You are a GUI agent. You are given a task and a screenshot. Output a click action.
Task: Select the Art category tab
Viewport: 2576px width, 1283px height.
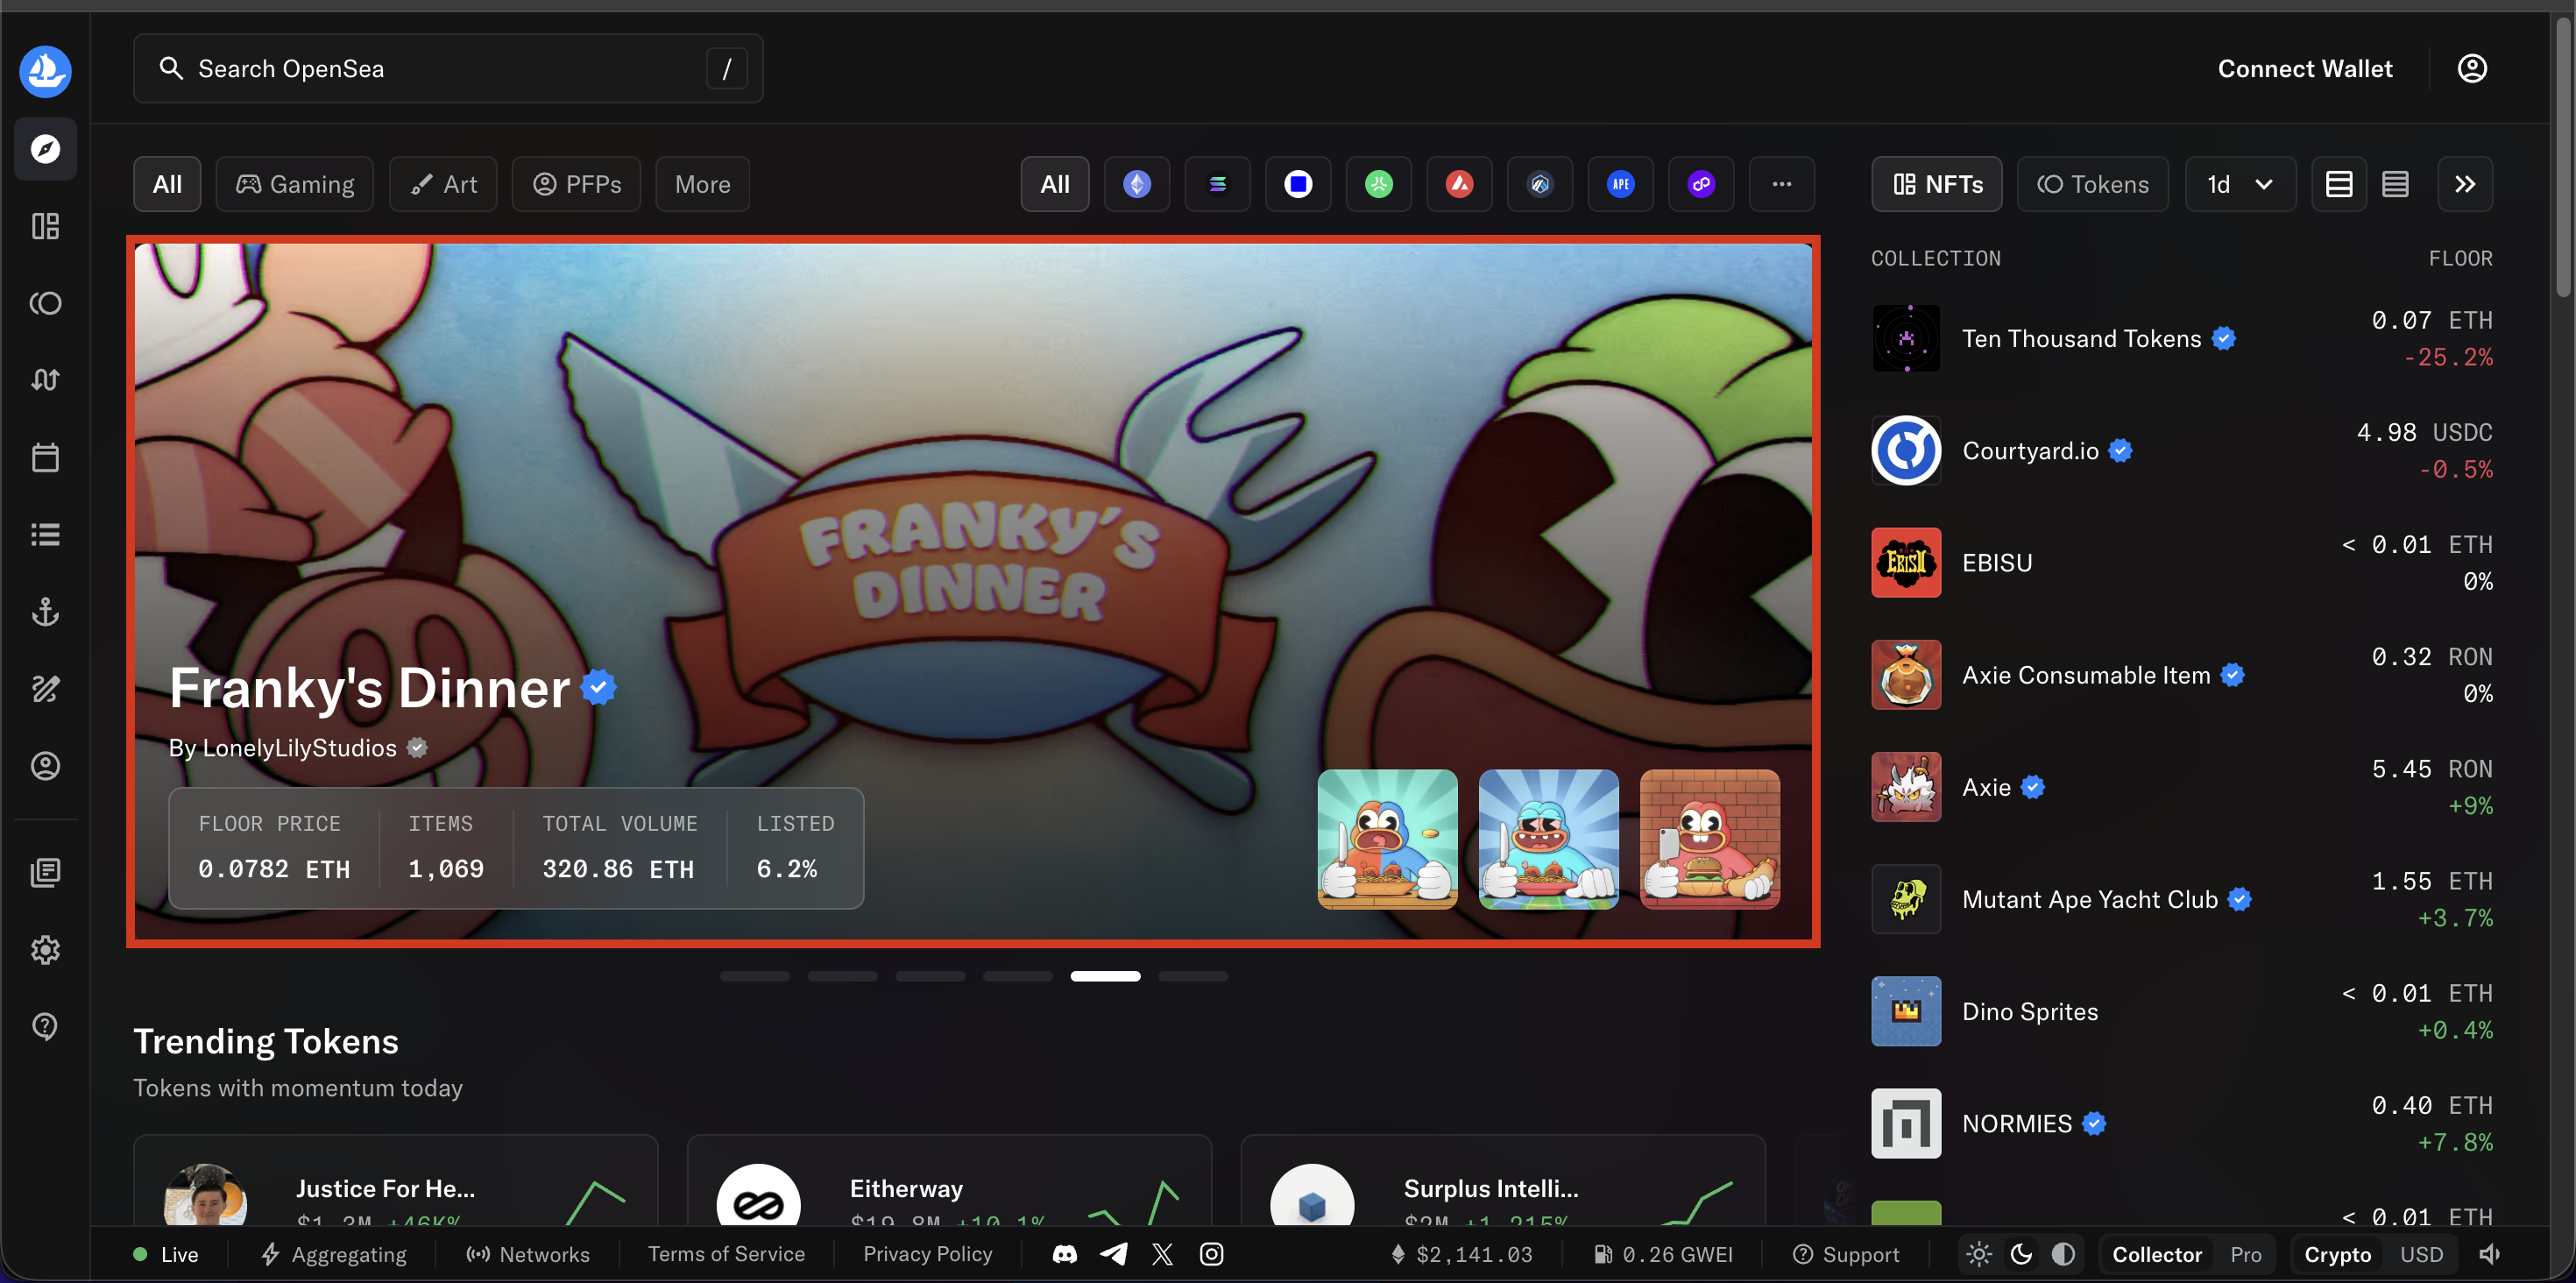[x=443, y=184]
